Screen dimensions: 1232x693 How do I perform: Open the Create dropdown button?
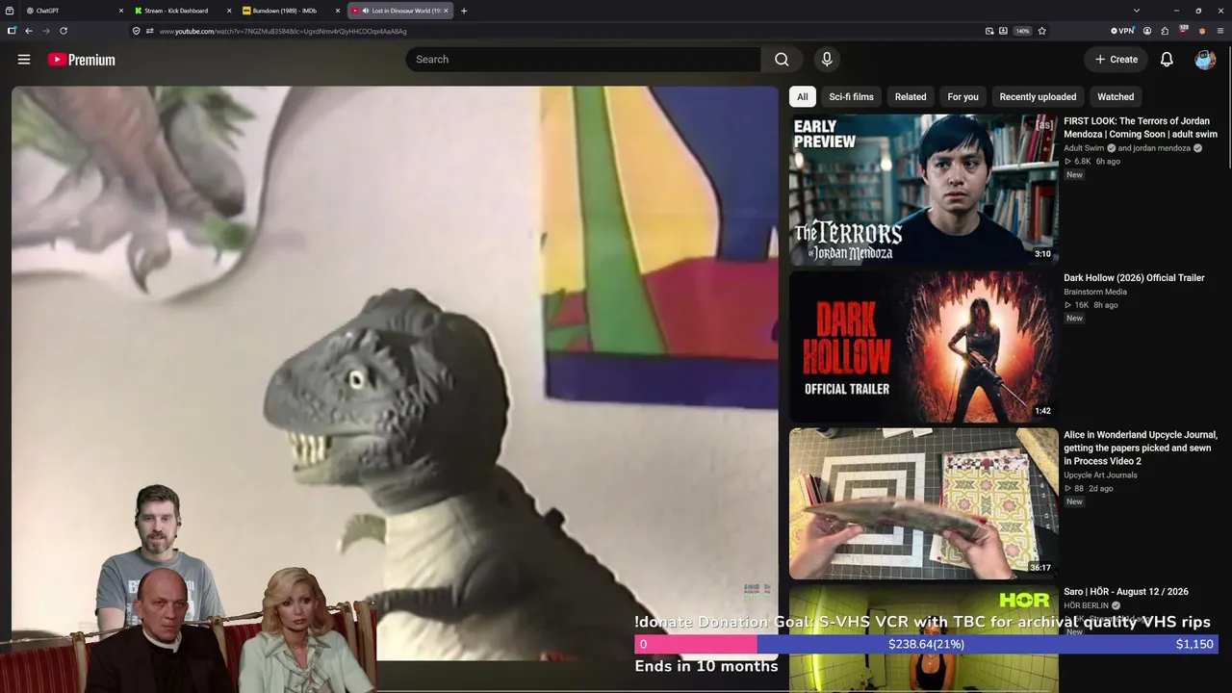click(1116, 60)
